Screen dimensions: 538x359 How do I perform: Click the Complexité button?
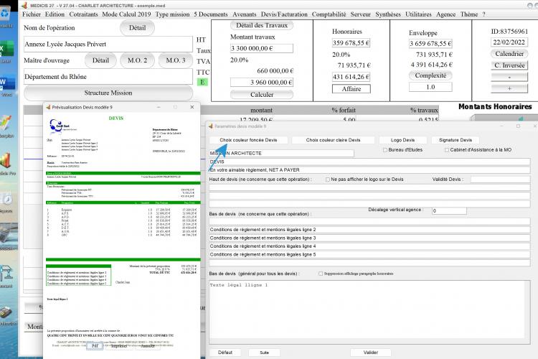click(x=430, y=75)
